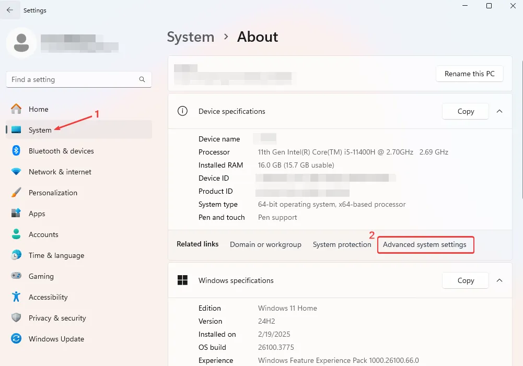523x366 pixels.
Task: Click the Home icon in sidebar
Action: [x=16, y=109]
